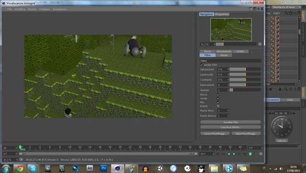This screenshot has height=173, width=306.
Task: Click the Photoshop icon in taskbar
Action: click(104, 168)
